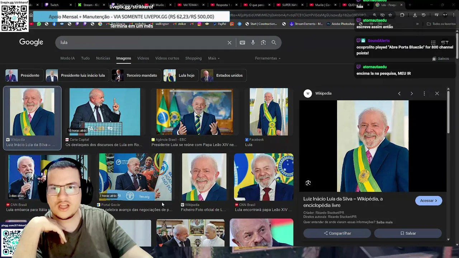The width and height of the screenshot is (459, 258).
Task: Clear the Google search box with the X
Action: point(229,43)
